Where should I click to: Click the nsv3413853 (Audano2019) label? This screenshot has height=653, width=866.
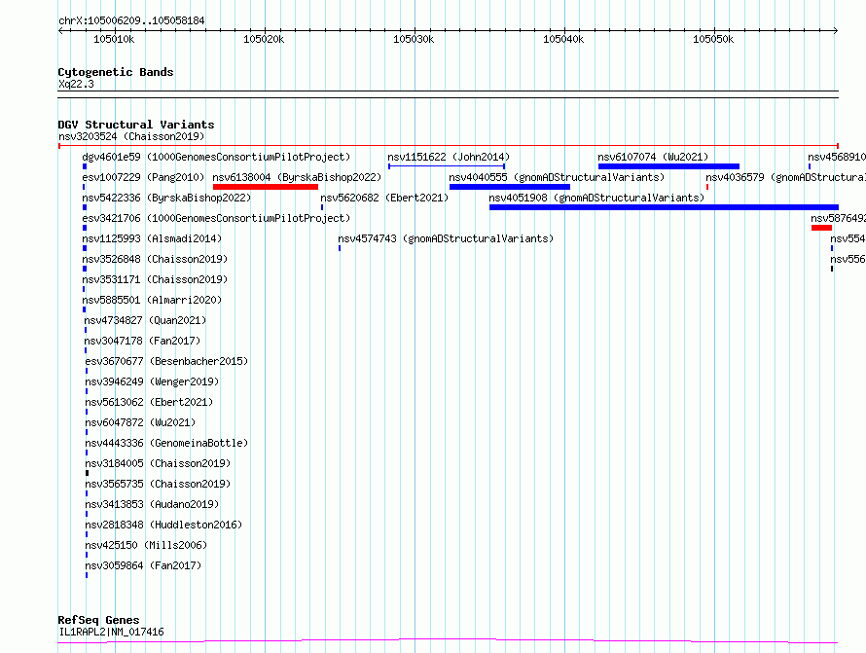[152, 504]
